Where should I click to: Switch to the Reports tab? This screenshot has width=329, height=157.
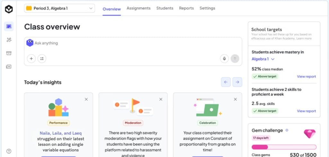186,8
